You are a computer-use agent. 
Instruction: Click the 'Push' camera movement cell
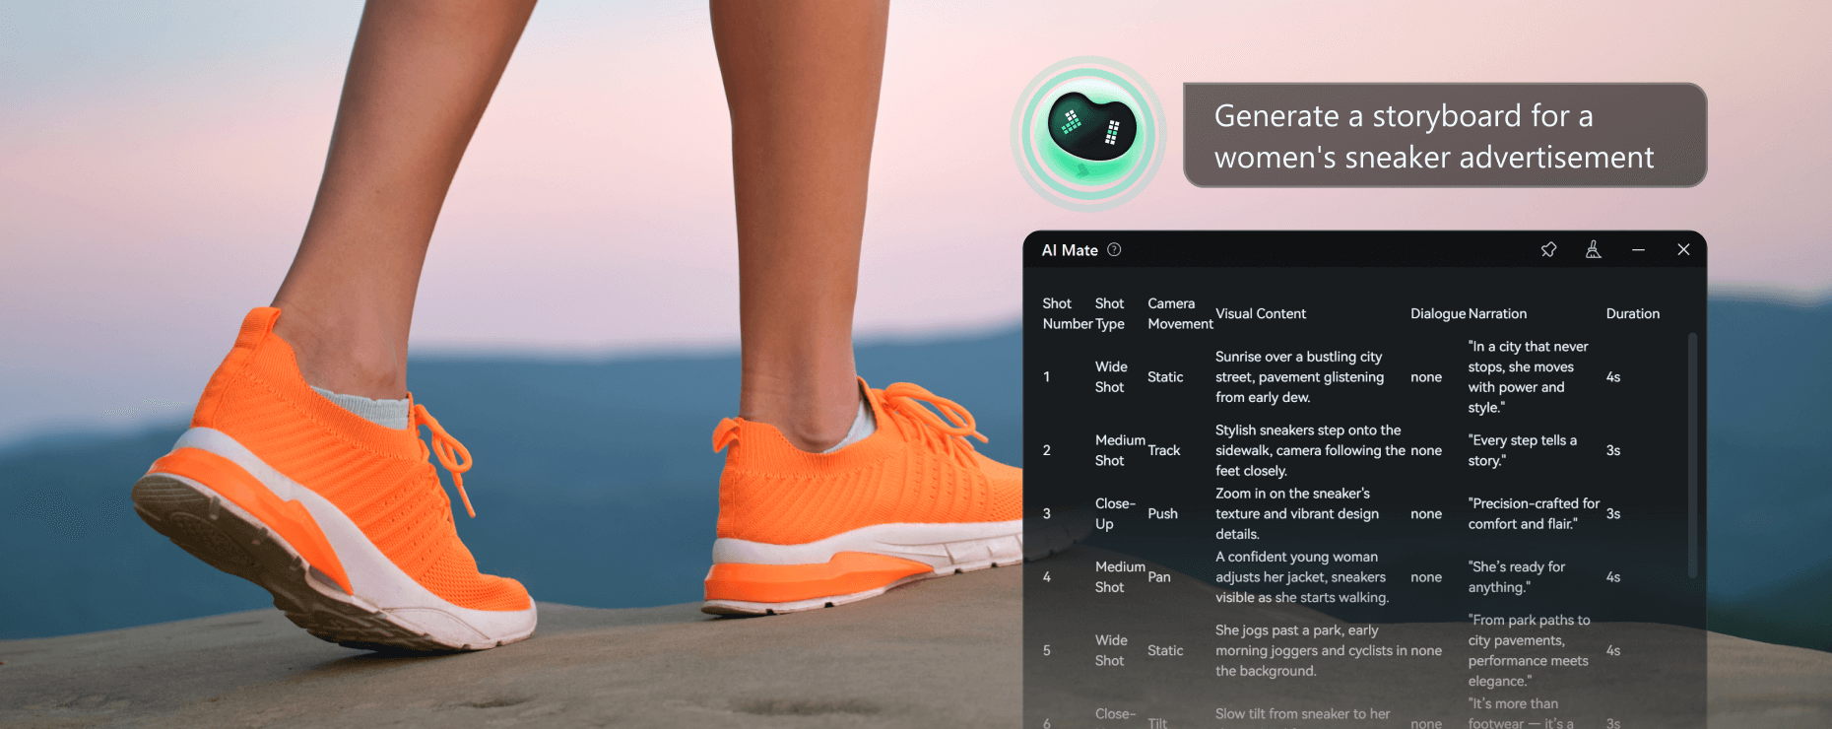point(1162,513)
